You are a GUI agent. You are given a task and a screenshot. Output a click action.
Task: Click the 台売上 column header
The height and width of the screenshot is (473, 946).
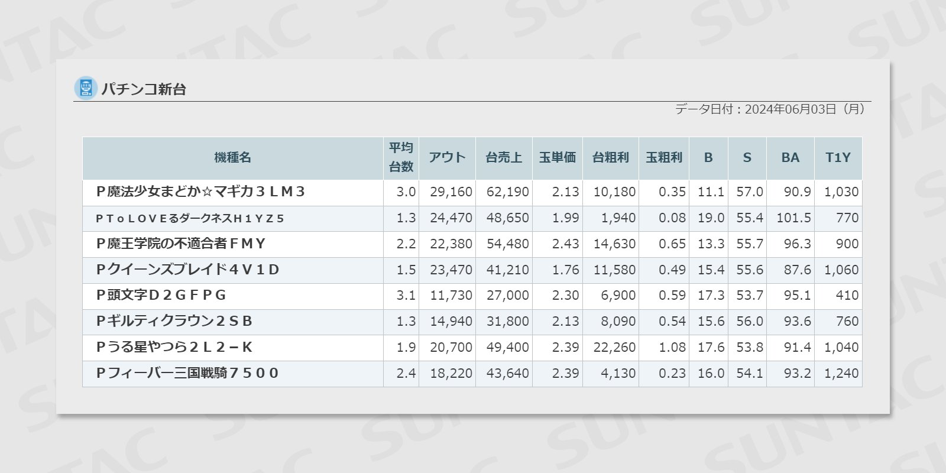click(504, 158)
